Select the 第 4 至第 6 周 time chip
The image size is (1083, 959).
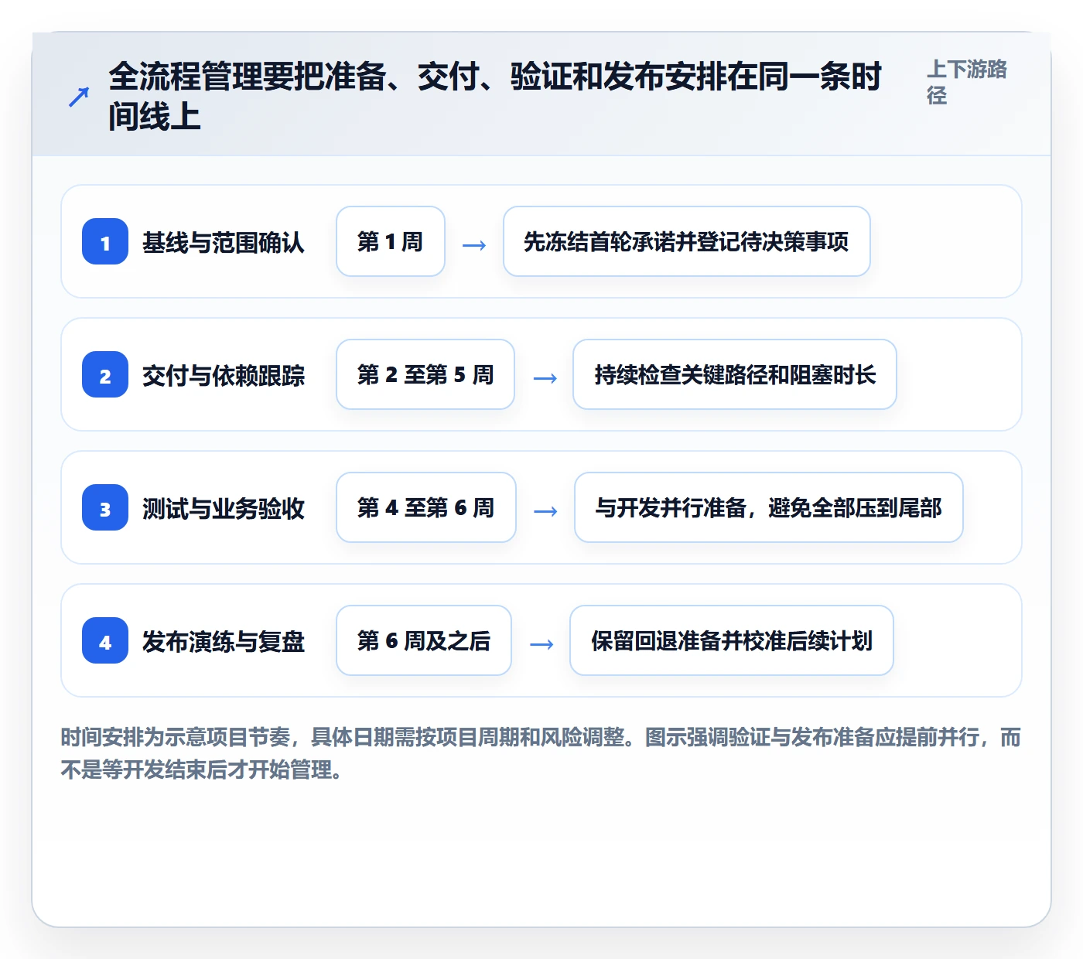426,507
